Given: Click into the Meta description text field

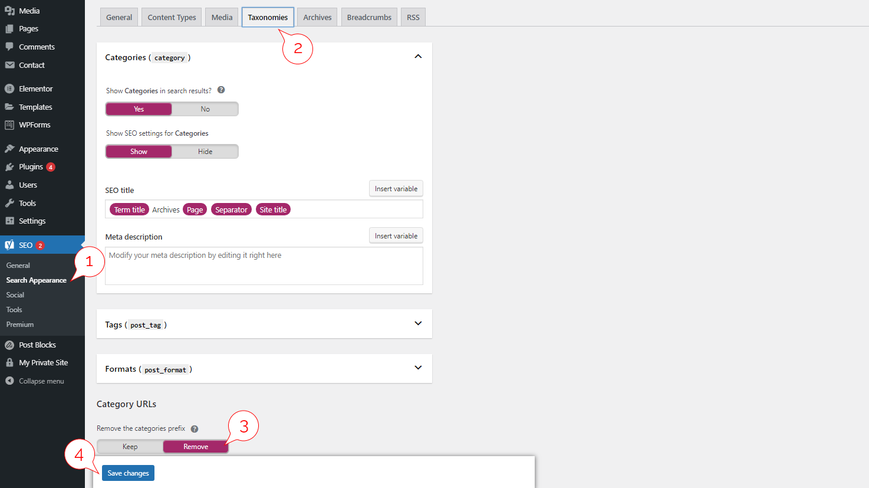Looking at the screenshot, I should click(x=264, y=266).
